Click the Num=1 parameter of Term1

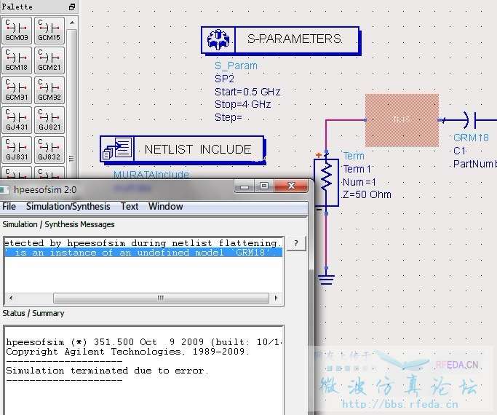coord(359,182)
